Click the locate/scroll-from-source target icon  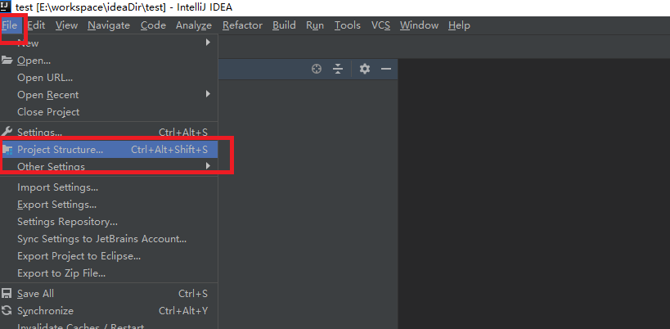coord(317,70)
